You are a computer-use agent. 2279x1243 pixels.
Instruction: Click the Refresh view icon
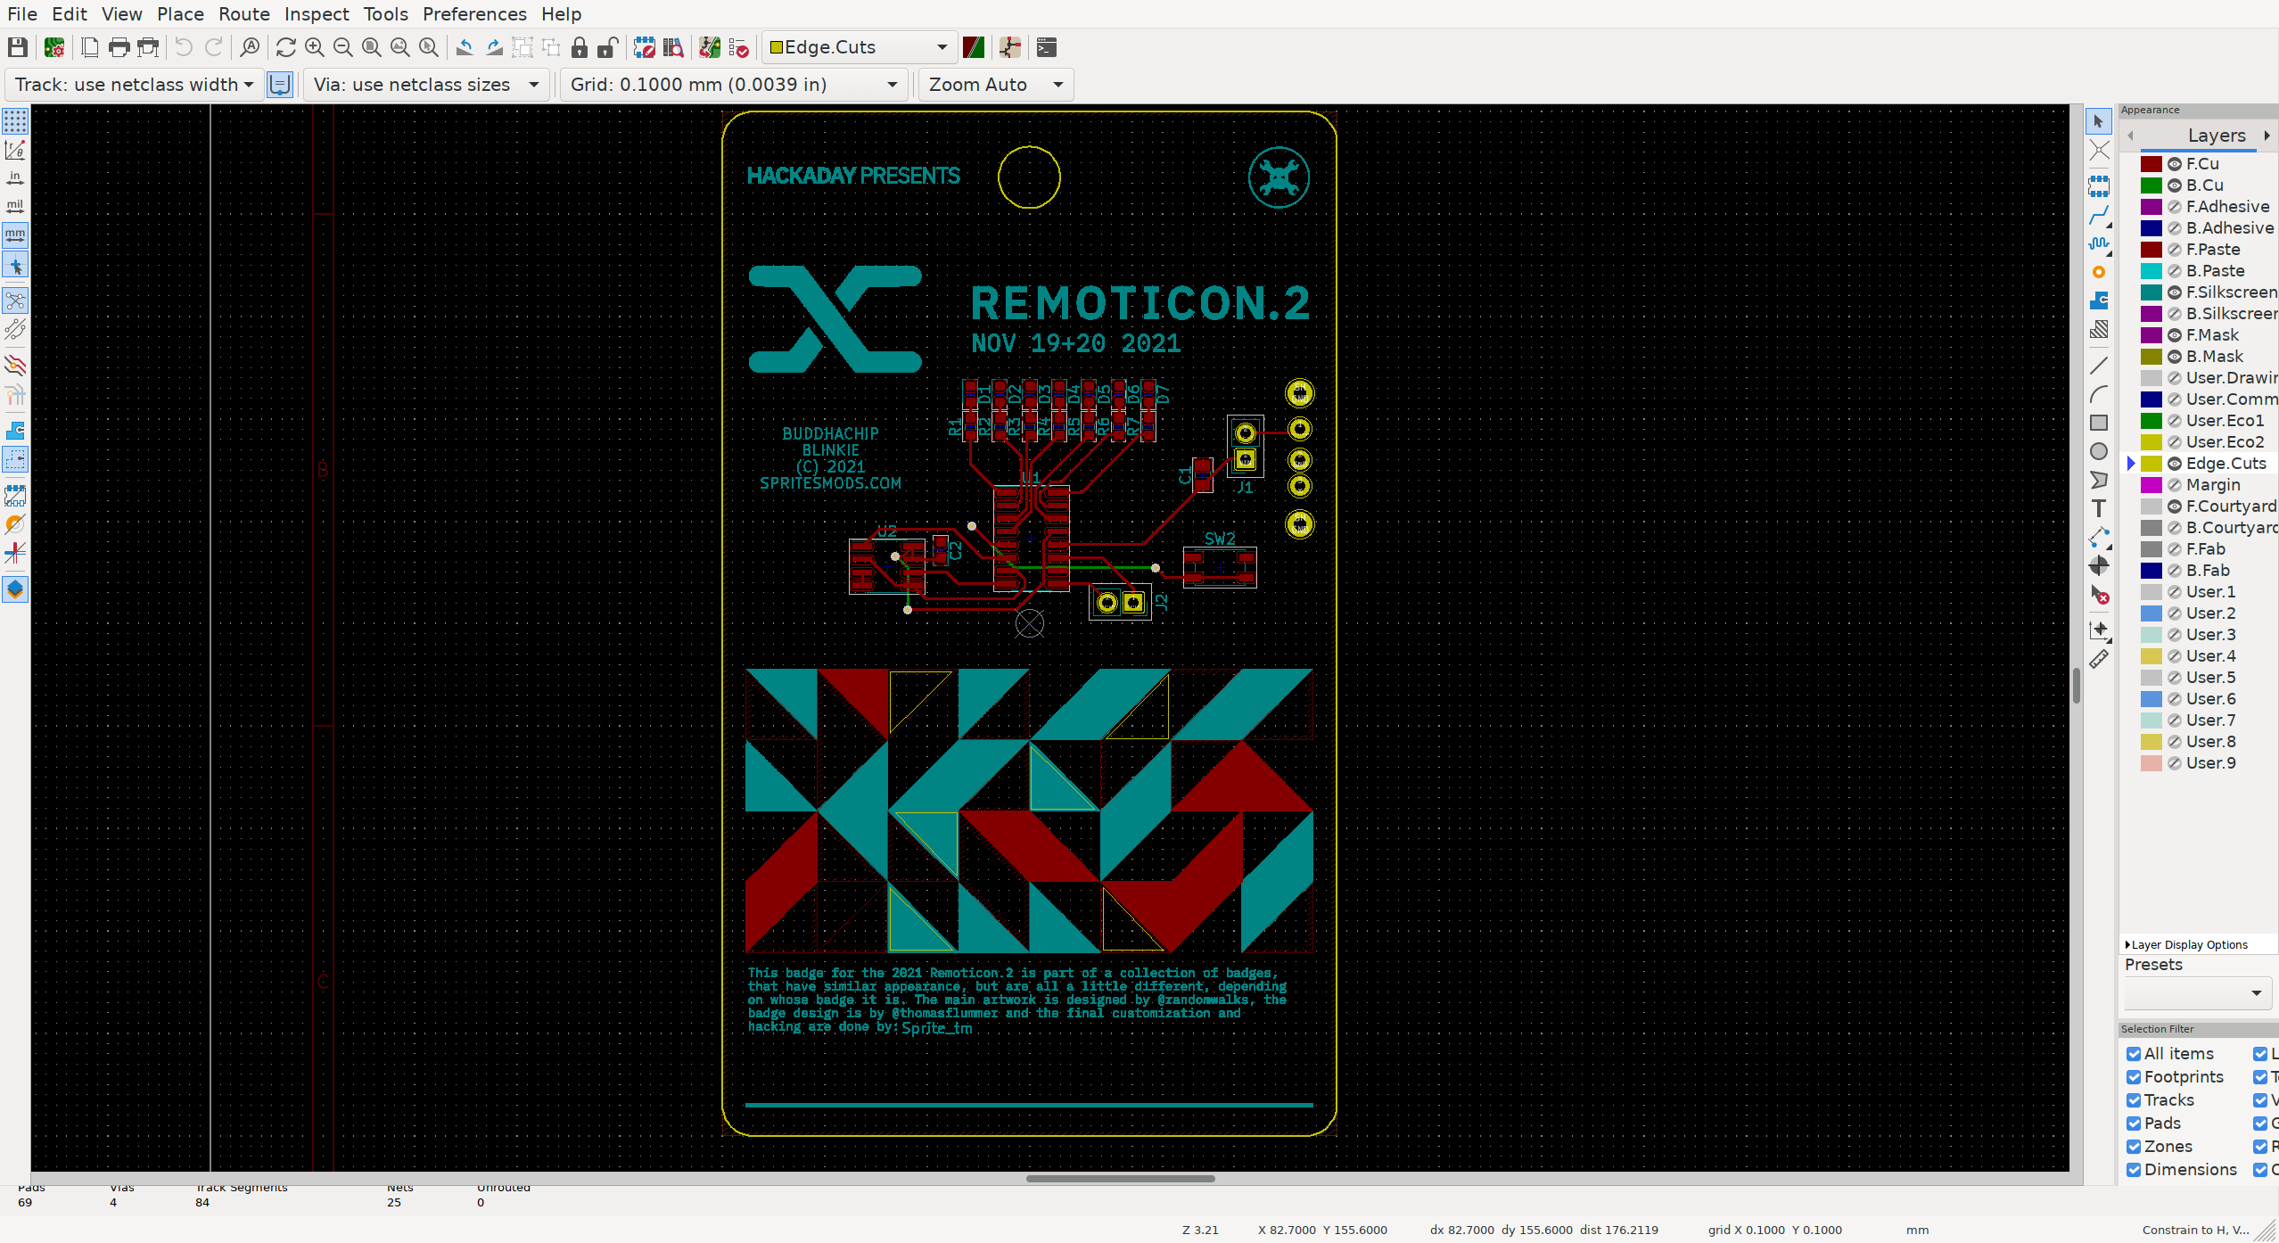click(285, 47)
